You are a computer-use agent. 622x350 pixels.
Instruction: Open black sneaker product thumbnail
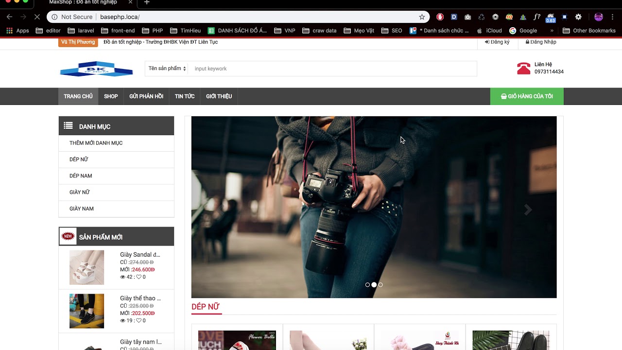click(x=86, y=311)
